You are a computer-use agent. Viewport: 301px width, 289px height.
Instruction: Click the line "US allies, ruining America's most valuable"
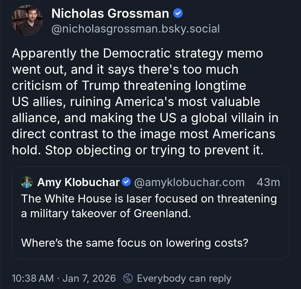click(x=136, y=102)
